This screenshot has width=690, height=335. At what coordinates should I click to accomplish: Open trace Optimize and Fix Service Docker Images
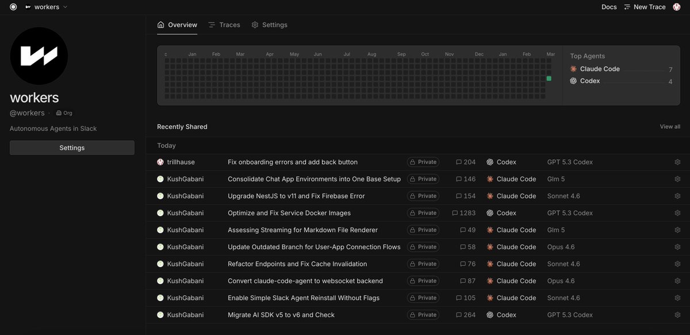(289, 213)
